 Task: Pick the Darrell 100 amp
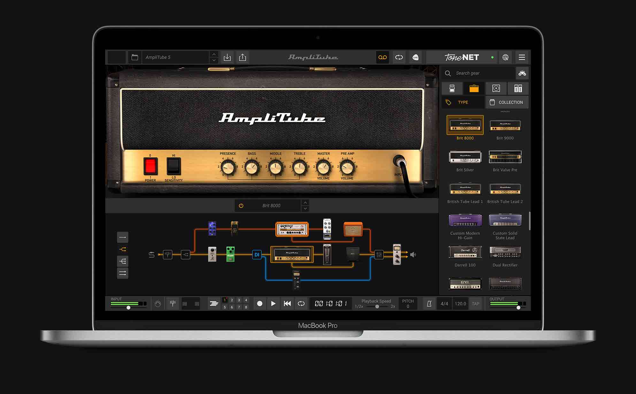tap(465, 252)
